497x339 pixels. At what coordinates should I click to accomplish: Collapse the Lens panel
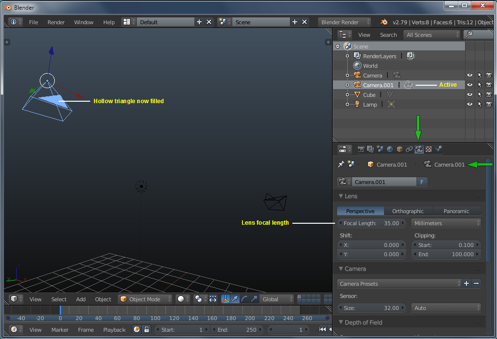point(341,196)
